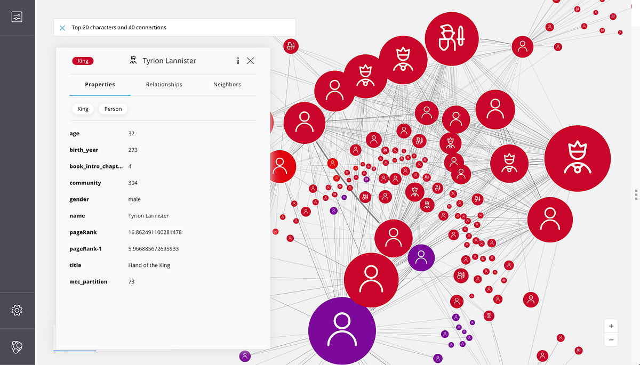The width and height of the screenshot is (640, 365).
Task: Open the perspectives panel from the sidebar sliders icon
Action: coord(17,17)
